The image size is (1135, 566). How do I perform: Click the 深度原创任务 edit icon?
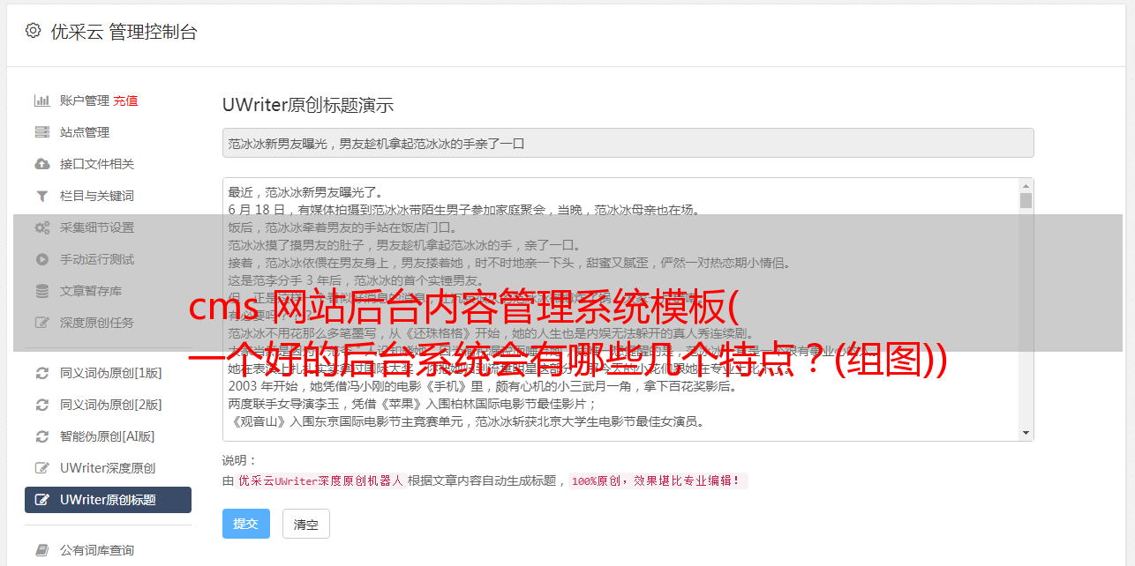(41, 323)
